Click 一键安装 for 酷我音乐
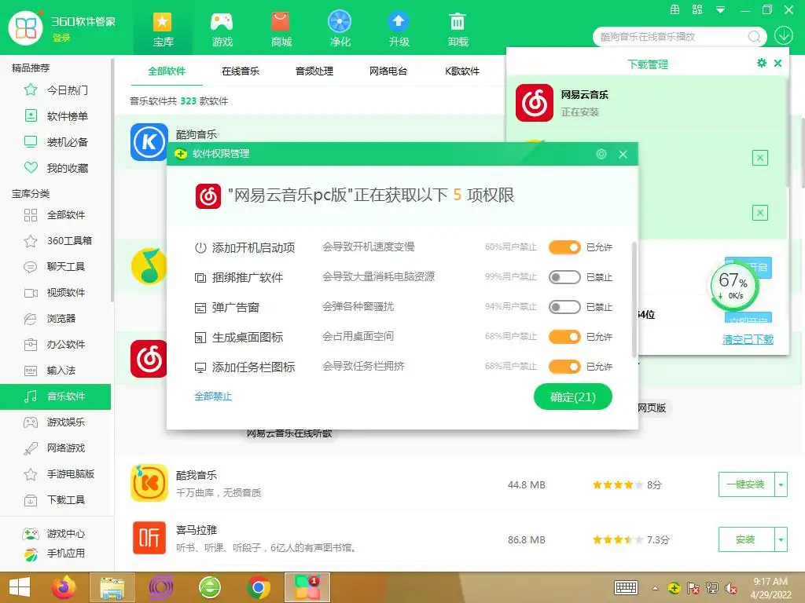The height and width of the screenshot is (603, 805). pyautogui.click(x=746, y=484)
